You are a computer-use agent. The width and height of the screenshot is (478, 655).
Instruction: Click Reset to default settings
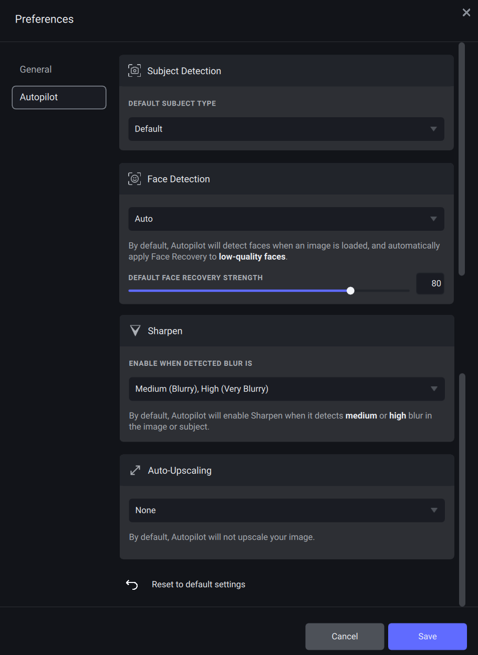click(x=199, y=585)
